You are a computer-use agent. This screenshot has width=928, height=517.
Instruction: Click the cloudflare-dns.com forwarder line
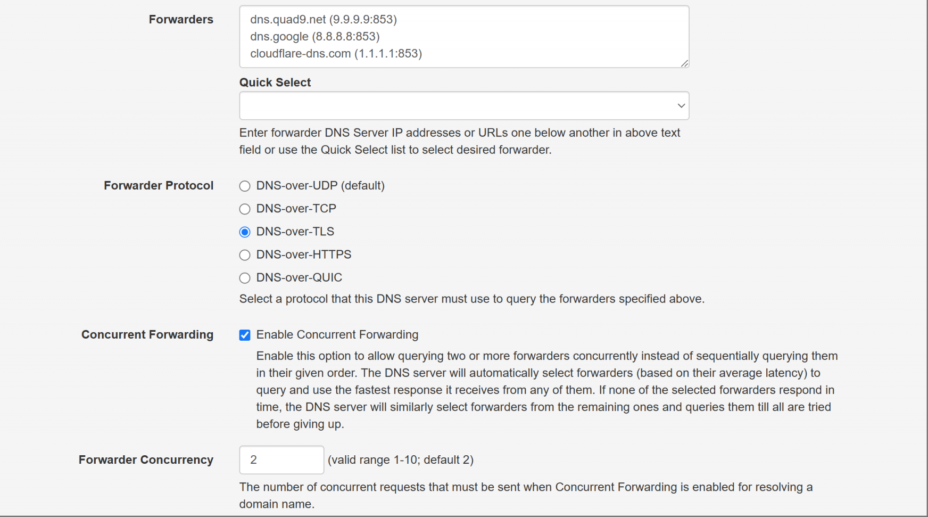(336, 54)
